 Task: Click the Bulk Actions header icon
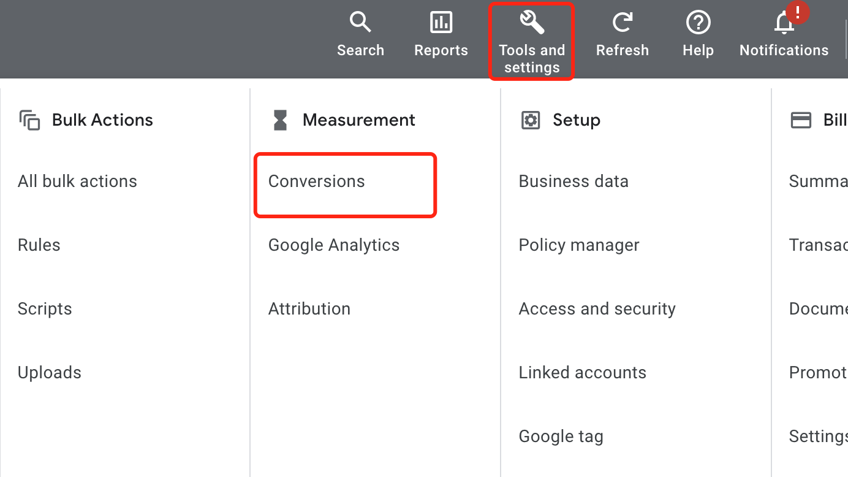(x=29, y=120)
